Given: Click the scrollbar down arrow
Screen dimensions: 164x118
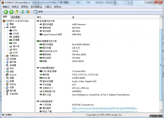Looking at the screenshot, I should tap(161, 111).
